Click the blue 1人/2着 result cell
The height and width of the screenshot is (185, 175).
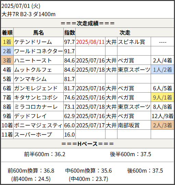163,69
